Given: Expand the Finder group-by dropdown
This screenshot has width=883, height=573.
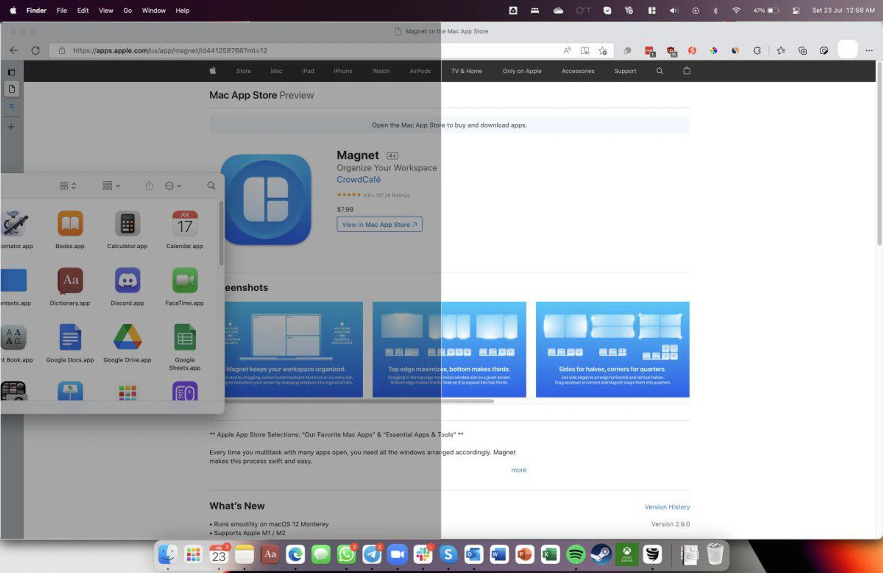Looking at the screenshot, I should pos(111,186).
